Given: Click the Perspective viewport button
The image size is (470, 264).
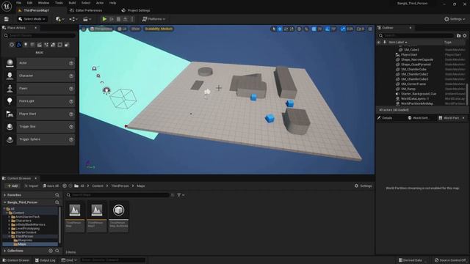Looking at the screenshot, I should coord(101,29).
